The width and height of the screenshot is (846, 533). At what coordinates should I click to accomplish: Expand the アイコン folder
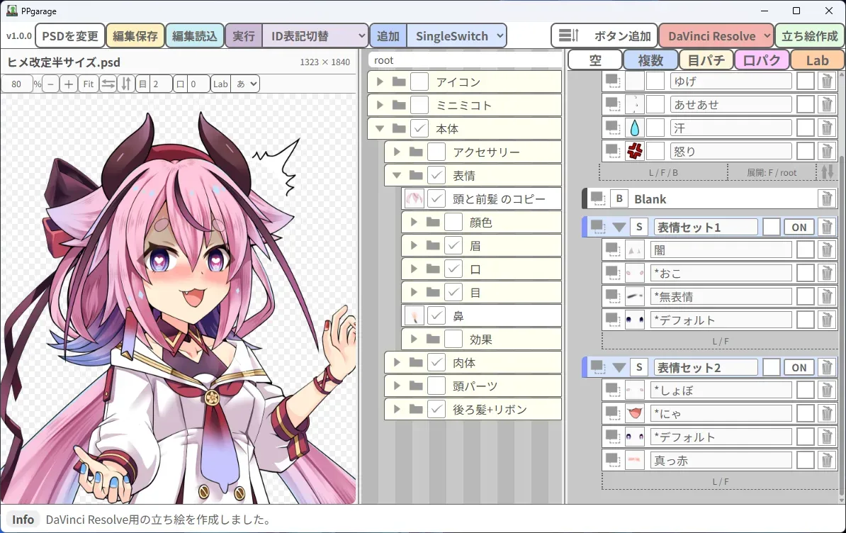(380, 82)
